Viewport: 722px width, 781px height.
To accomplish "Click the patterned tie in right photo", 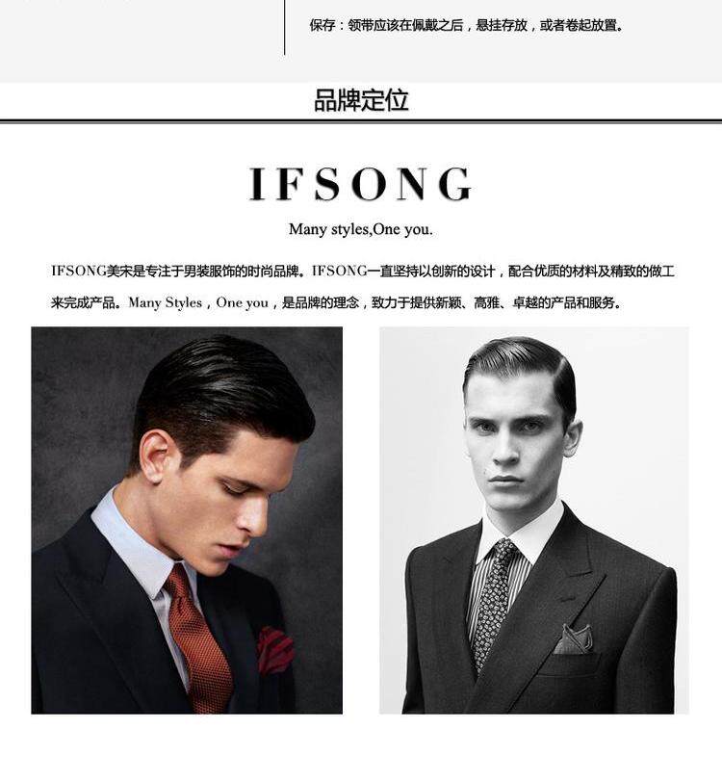I will tap(493, 603).
